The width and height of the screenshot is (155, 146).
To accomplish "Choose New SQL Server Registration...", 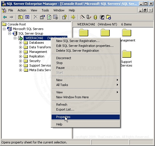I will (x=86, y=41).
